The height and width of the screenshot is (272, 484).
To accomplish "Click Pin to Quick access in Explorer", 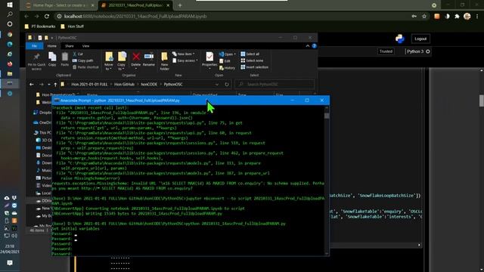I will pyautogui.click(x=36, y=61).
